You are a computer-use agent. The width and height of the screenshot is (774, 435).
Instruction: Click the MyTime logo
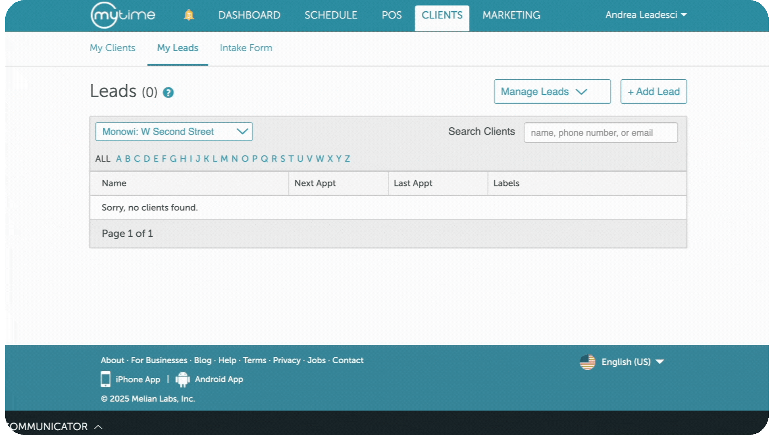(123, 15)
